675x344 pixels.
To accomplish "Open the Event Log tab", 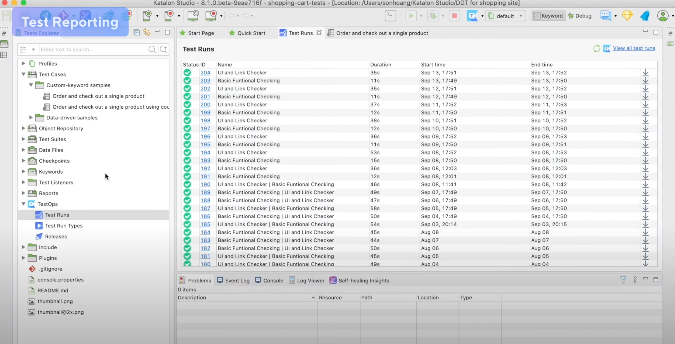I will point(233,280).
